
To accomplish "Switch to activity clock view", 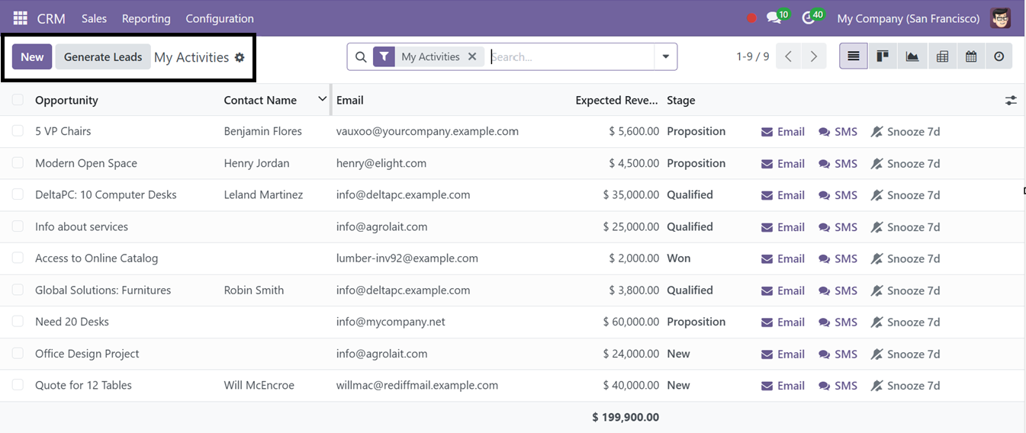I will [999, 56].
